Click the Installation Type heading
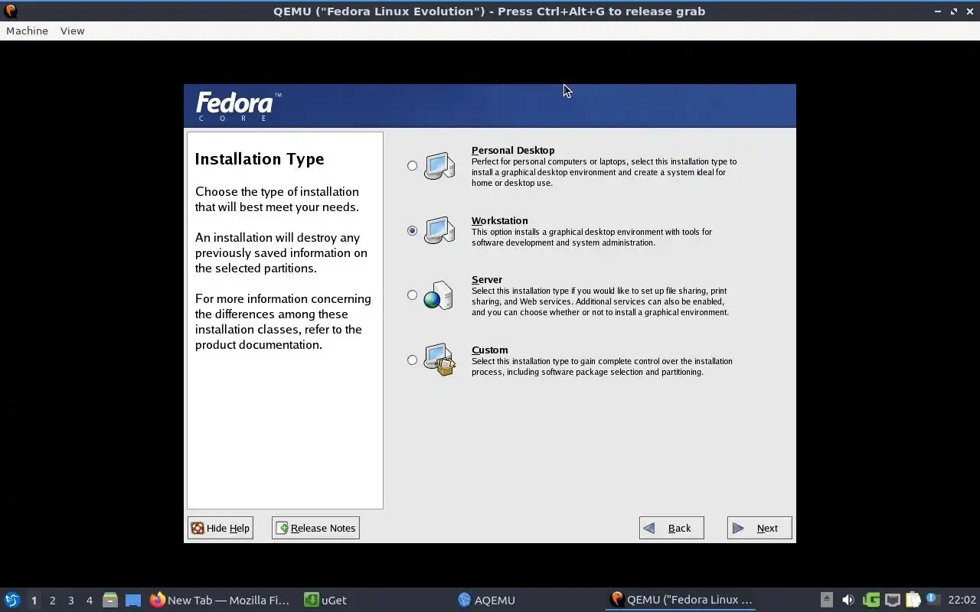The height and width of the screenshot is (612, 980). [260, 159]
